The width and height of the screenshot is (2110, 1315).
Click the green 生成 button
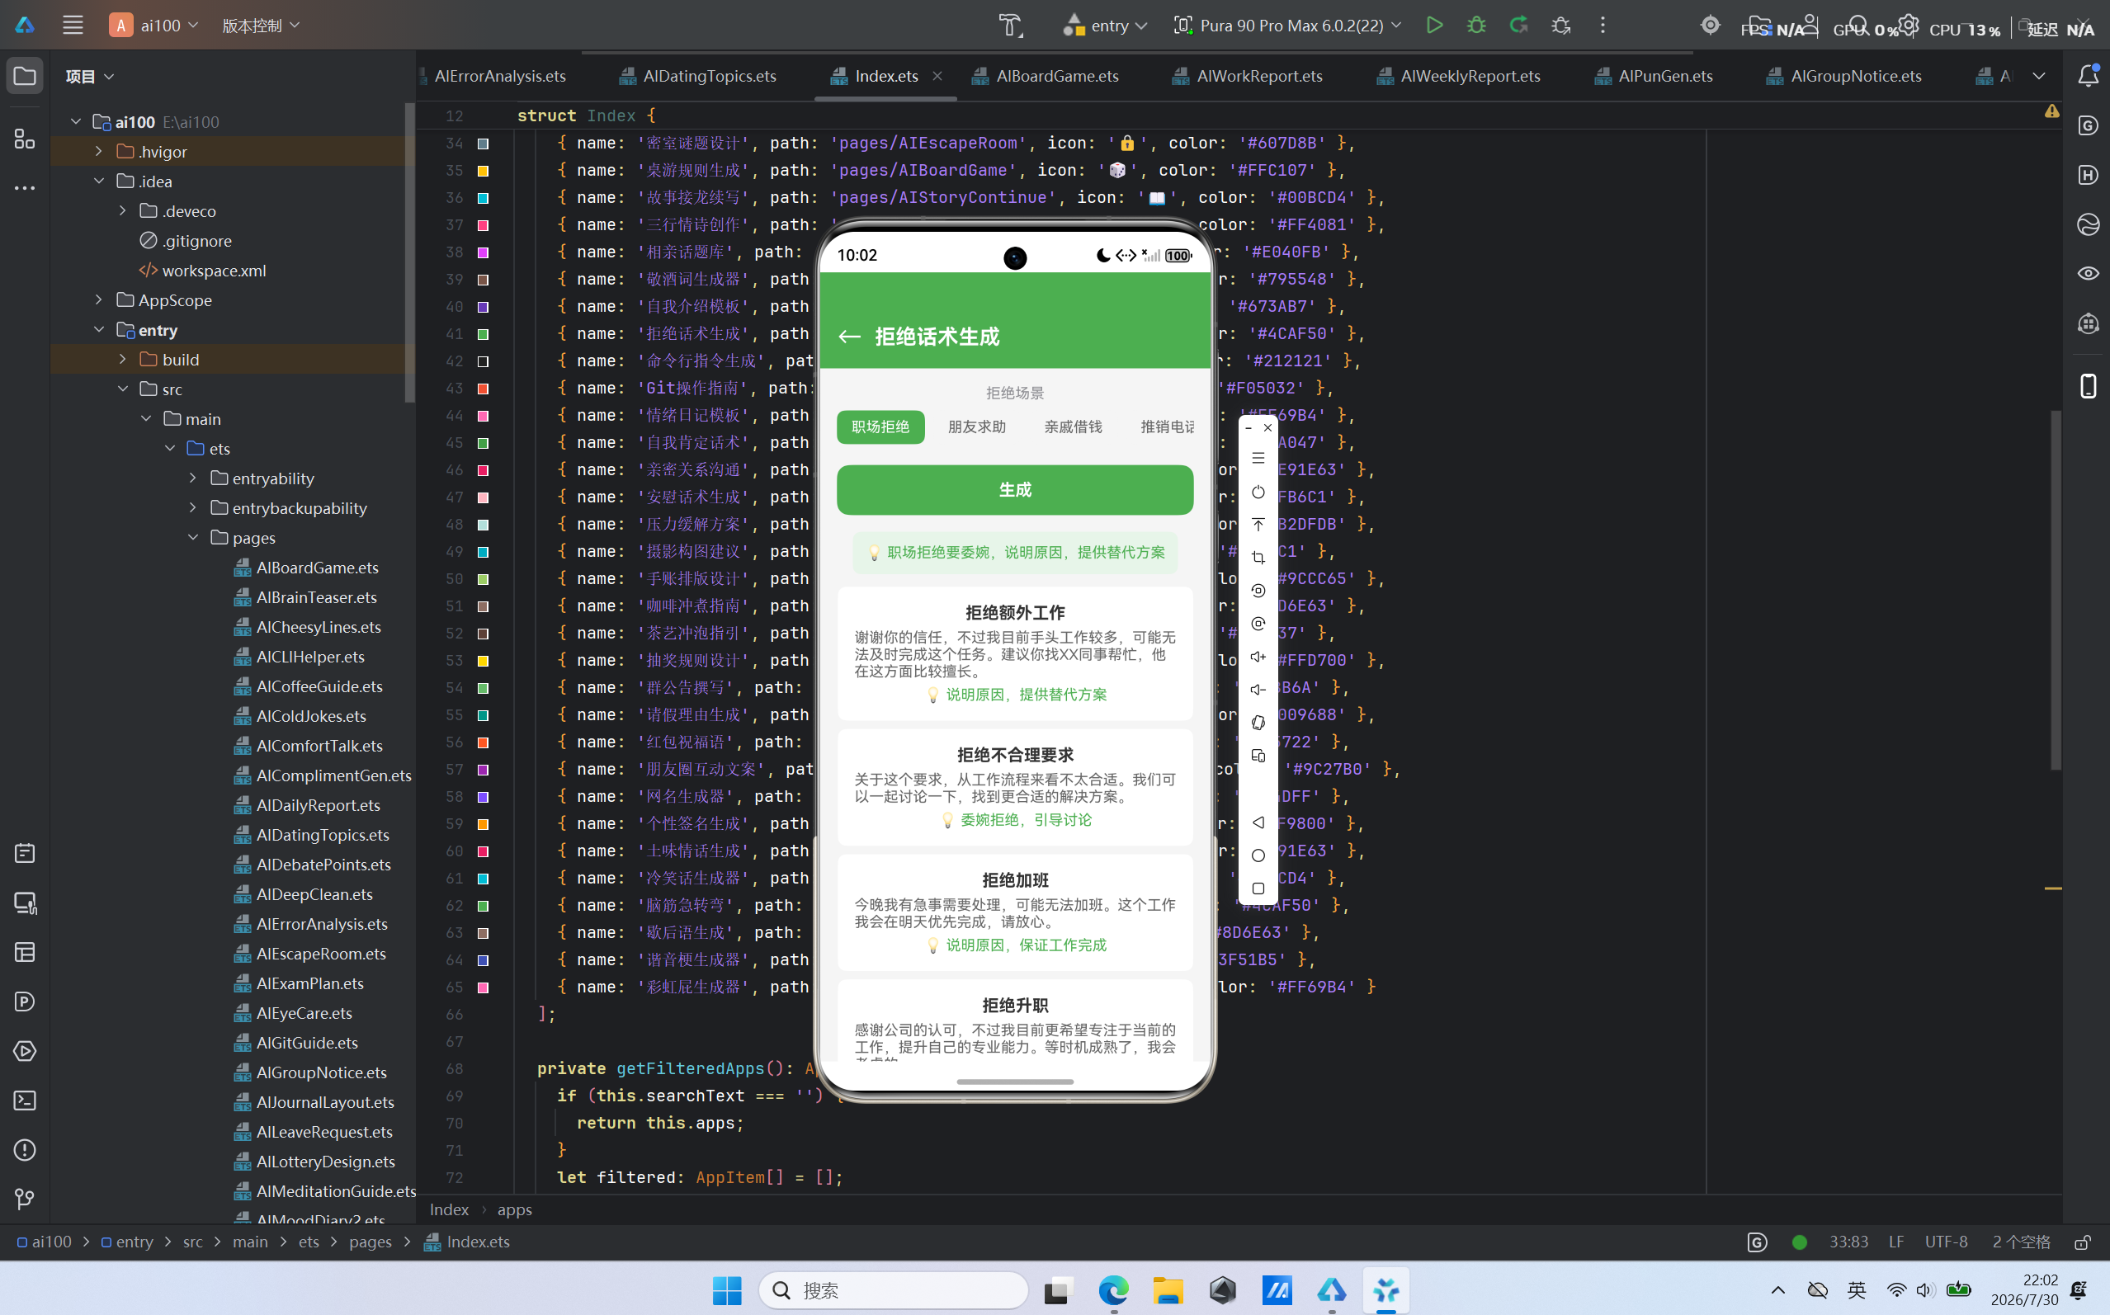[x=1015, y=490]
